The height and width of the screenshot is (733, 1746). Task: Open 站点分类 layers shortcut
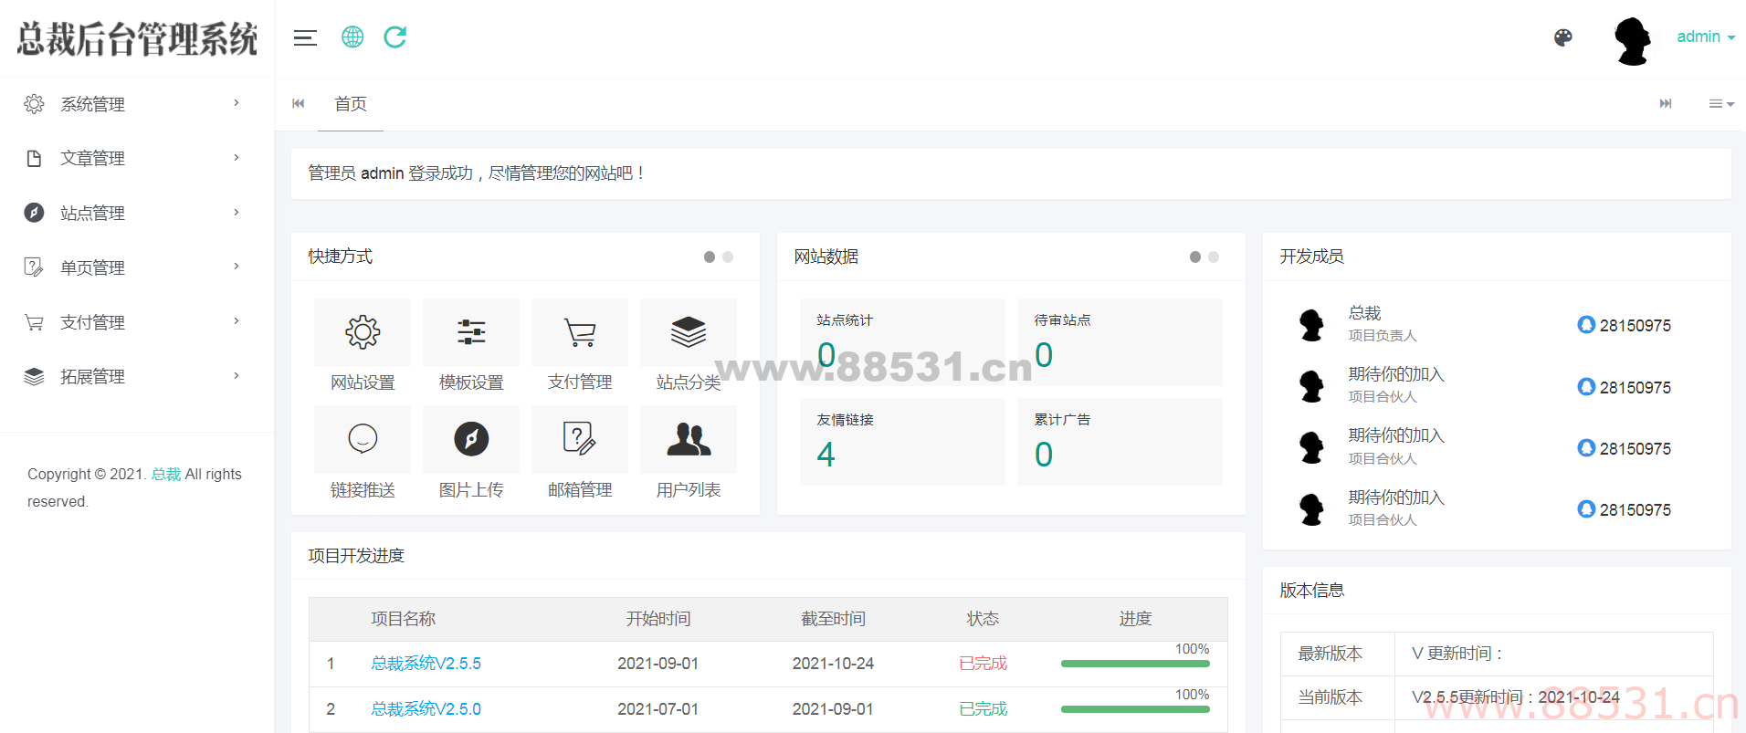(x=689, y=332)
